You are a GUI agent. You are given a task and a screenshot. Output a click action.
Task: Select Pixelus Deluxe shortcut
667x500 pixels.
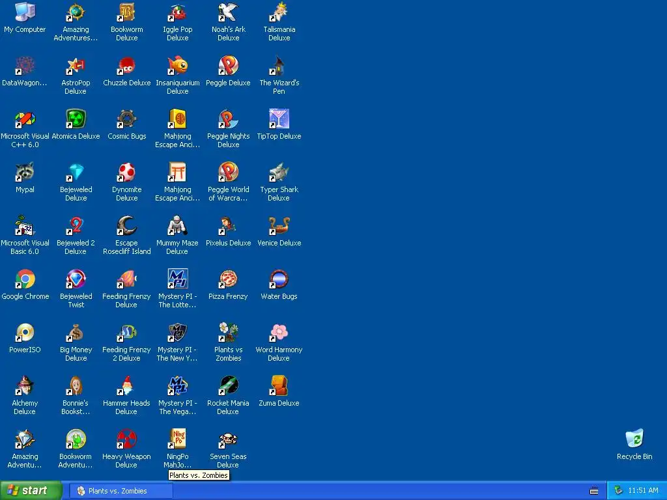[x=228, y=226]
